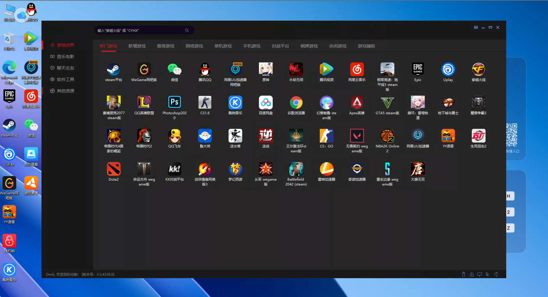This screenshot has height=297, width=548.
Task: Launch 谷歌浏览器 Chrome icon
Action: click(296, 103)
